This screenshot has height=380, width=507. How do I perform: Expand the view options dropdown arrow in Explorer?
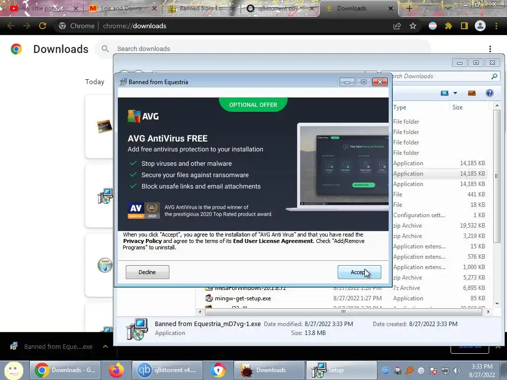click(x=456, y=93)
